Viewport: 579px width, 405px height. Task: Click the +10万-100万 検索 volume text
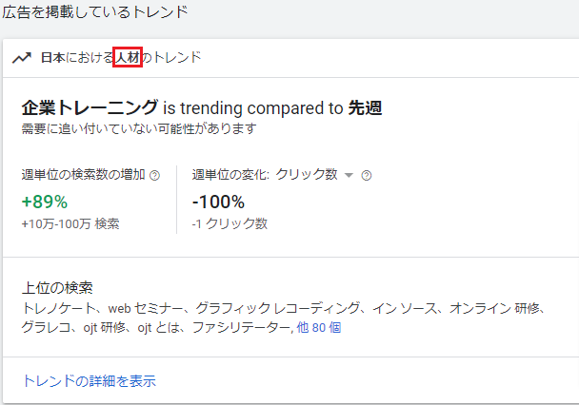point(70,223)
